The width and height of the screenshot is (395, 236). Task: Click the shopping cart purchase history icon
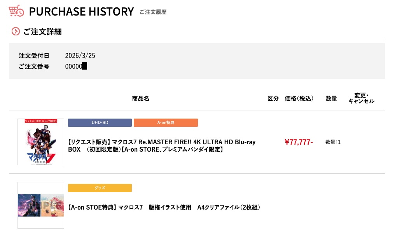click(x=16, y=11)
